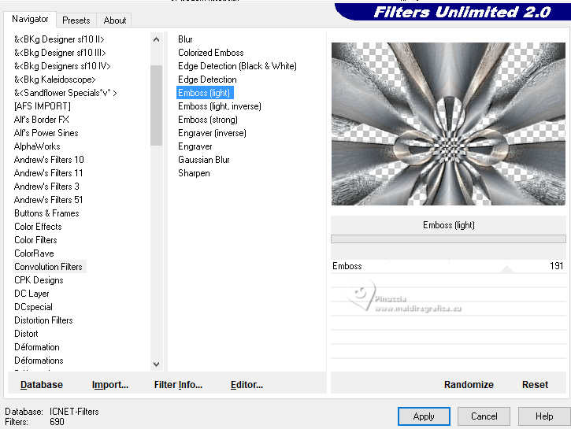This screenshot has height=429, width=571.
Task: Select &<Sandflower Specials°v° > category
Action: (65, 93)
